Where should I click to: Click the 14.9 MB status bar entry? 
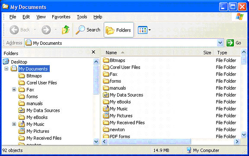(161, 150)
